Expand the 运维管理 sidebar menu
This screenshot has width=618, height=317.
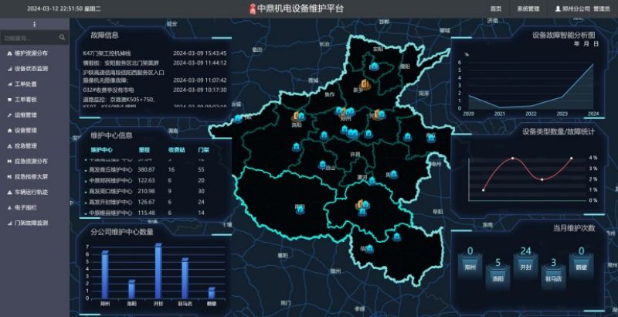click(x=26, y=115)
